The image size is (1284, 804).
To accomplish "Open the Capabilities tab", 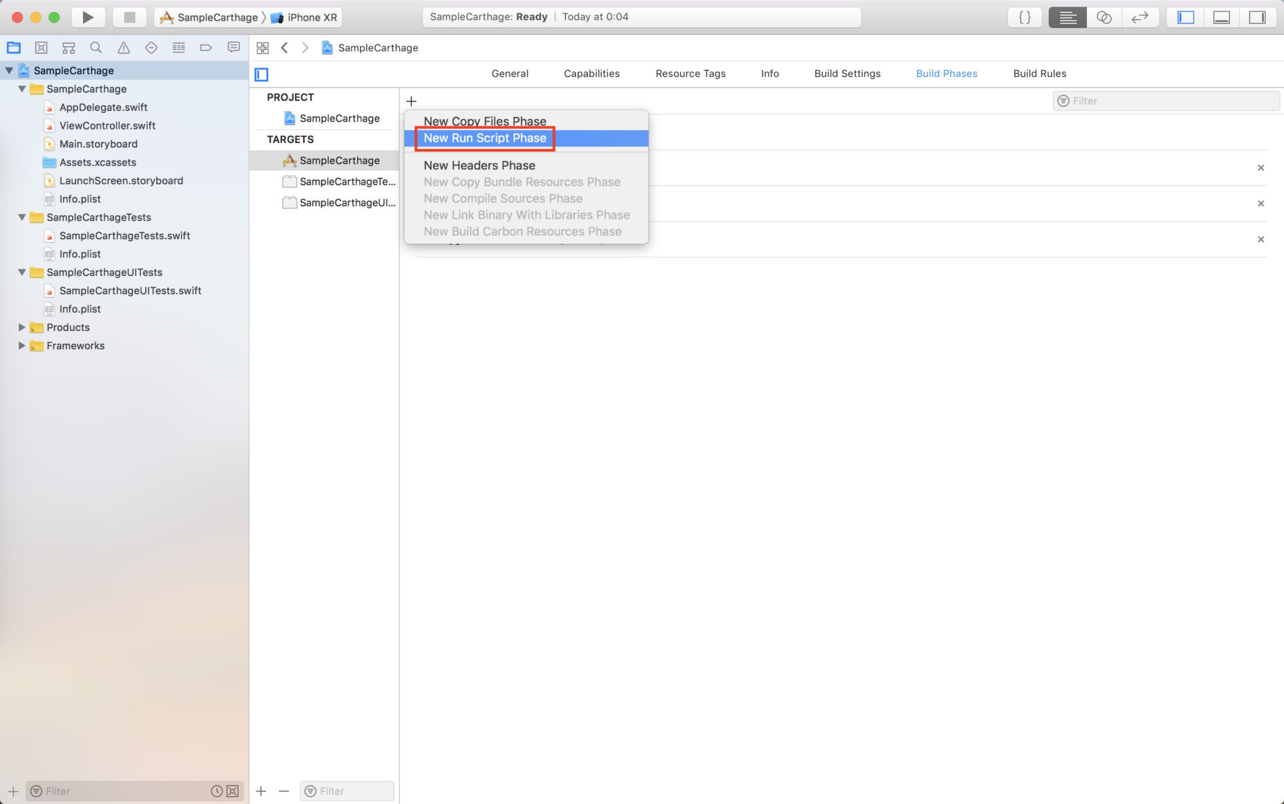I will (591, 74).
